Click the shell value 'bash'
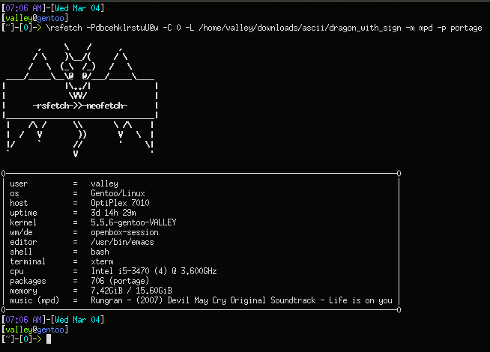Viewport: 490px width, 352px height. (100, 252)
